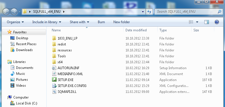Expand the breadcrumb arrow after SQLFULL_x64_ENU
Image resolution: width=225 pixels, height=107 pixels.
[x=64, y=12]
